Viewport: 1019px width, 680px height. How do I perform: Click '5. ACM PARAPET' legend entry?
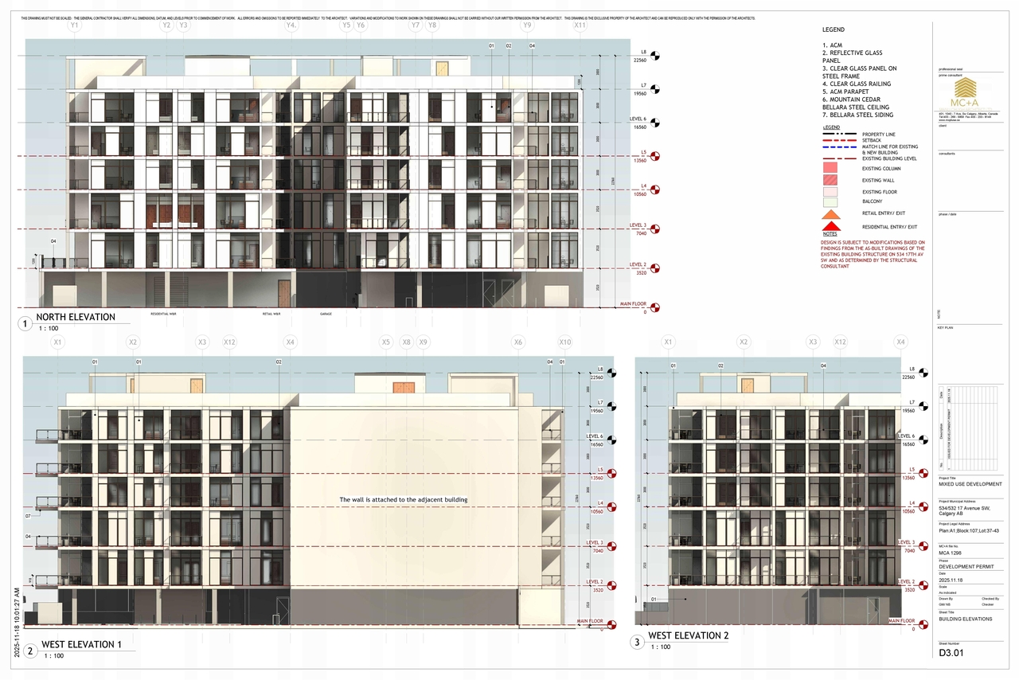845,92
